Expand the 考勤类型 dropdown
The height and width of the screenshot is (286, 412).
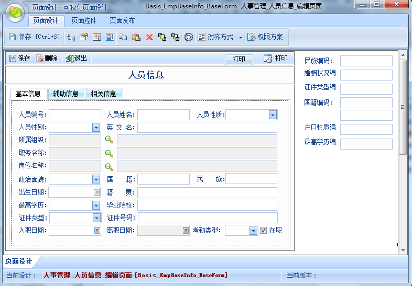[x=253, y=231]
